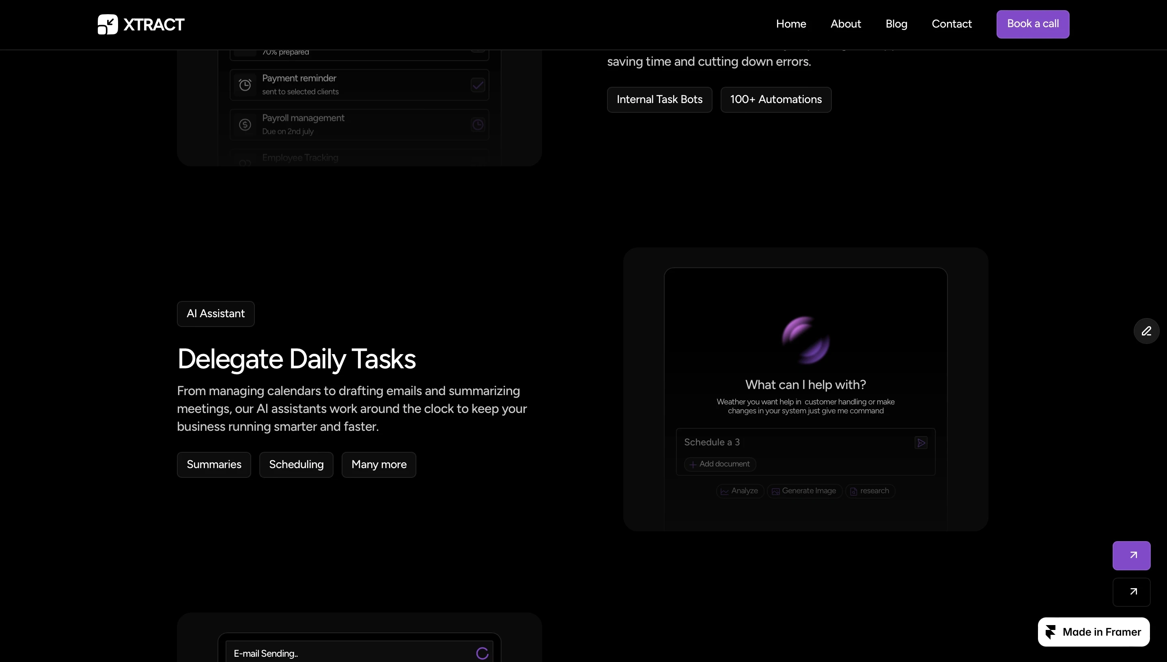Select the Many more tag
The height and width of the screenshot is (662, 1167).
379,465
